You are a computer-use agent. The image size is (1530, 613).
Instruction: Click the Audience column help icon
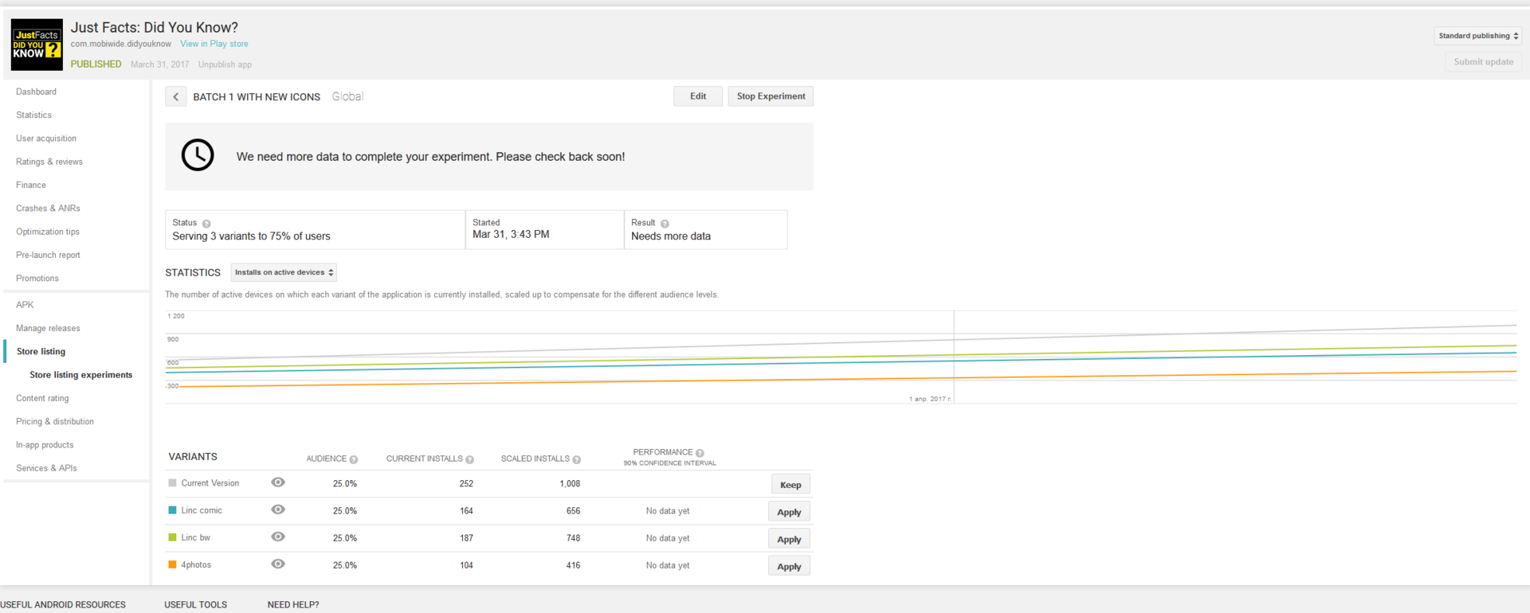[x=354, y=459]
